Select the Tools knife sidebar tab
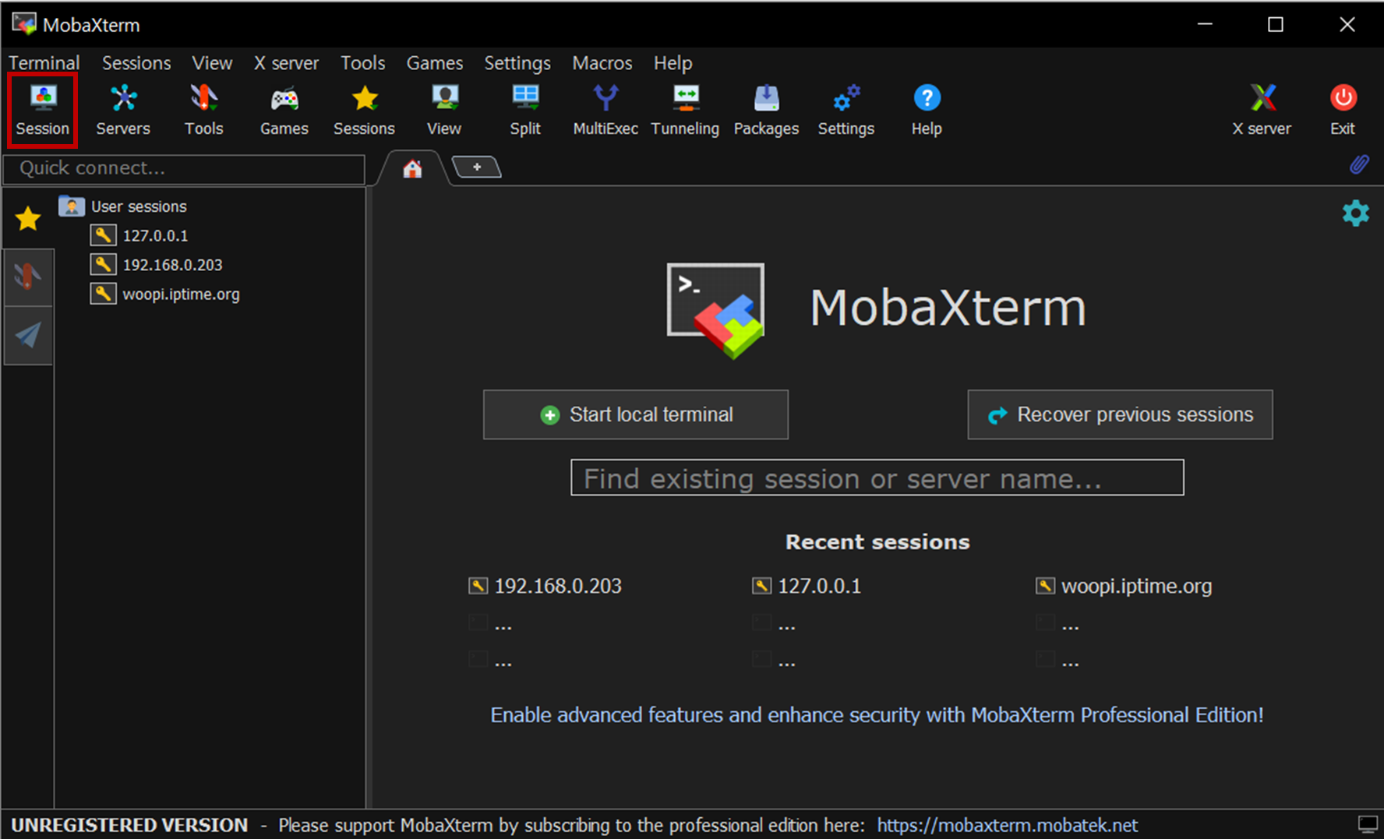The width and height of the screenshot is (1384, 839). (x=28, y=277)
